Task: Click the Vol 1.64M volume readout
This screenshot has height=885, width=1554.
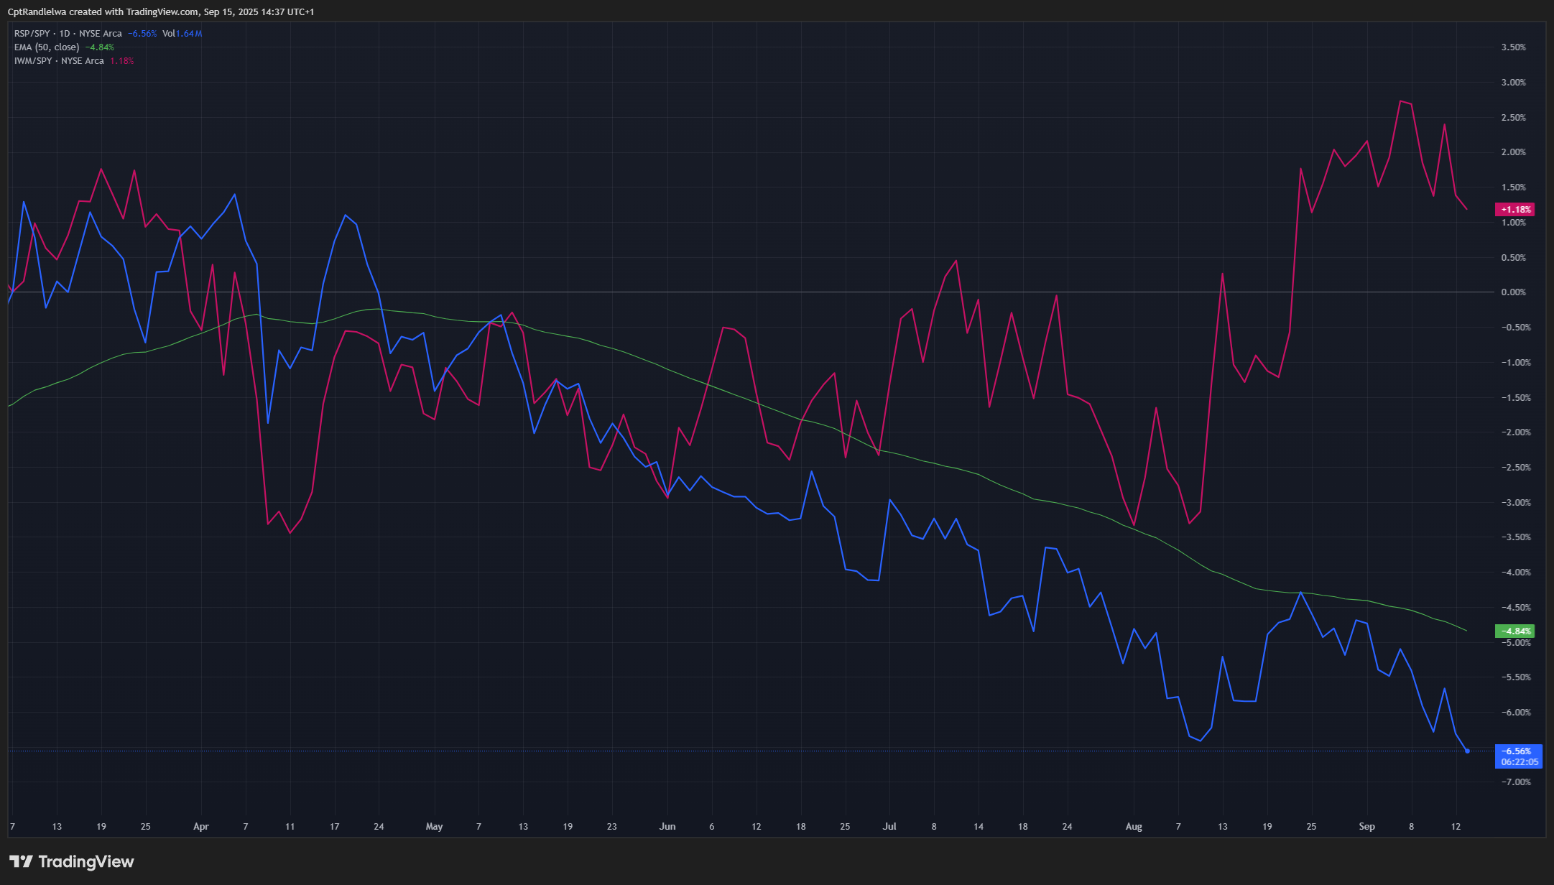Action: coord(182,34)
